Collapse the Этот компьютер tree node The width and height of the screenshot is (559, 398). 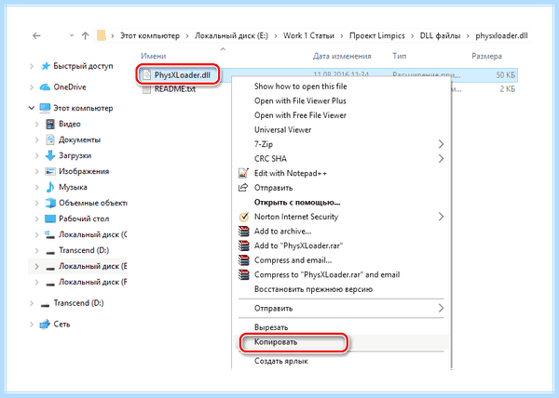click(x=32, y=108)
